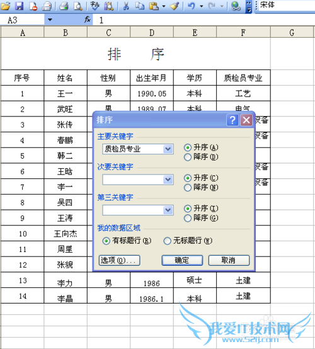Image resolution: width=315 pixels, height=349 pixels.
Task: Open Print Preview from toolbar
Action: coord(78,6)
